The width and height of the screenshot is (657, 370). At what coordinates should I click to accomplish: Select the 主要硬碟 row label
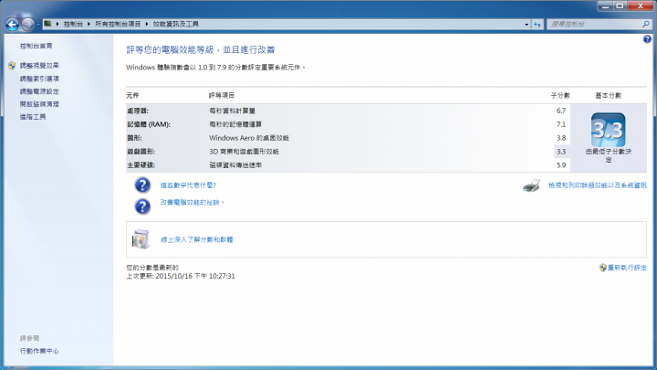point(141,164)
